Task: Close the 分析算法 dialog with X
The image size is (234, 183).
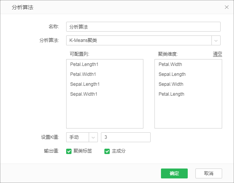Action: [x=226, y=7]
